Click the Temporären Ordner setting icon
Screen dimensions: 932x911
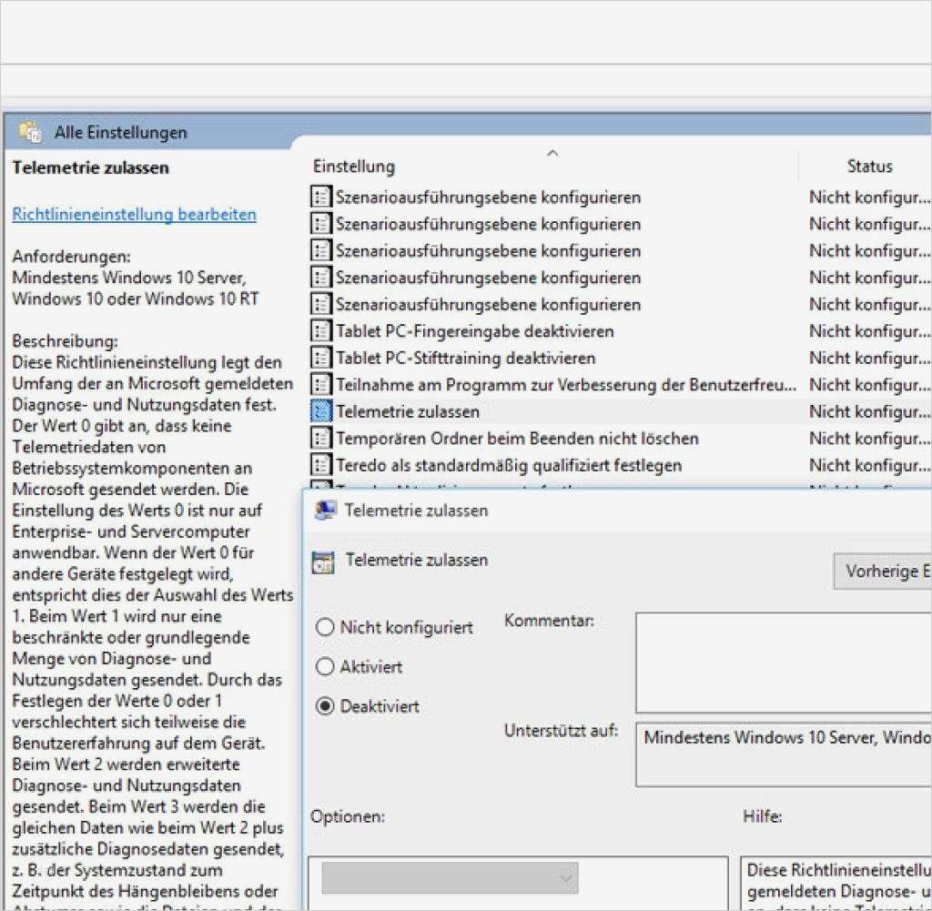click(320, 438)
